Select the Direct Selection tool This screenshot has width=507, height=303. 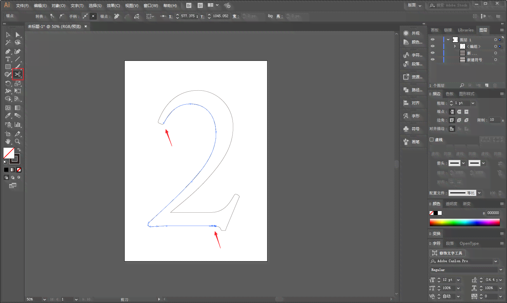[x=18, y=35]
